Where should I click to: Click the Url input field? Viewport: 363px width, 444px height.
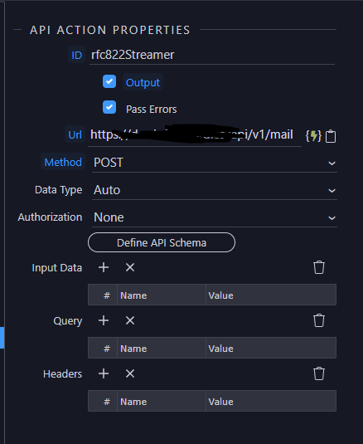point(195,135)
